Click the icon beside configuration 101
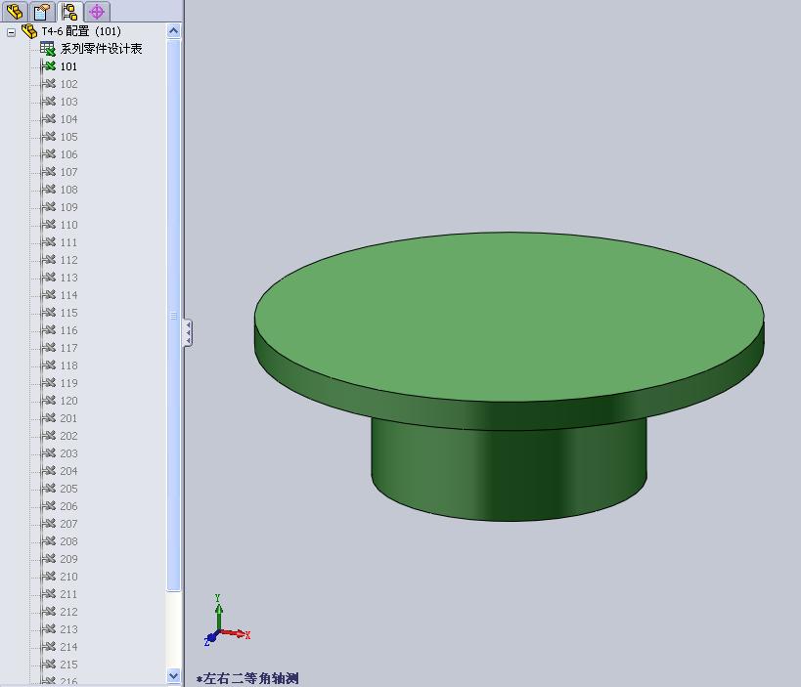Viewport: 801px width, 687px height. [49, 65]
